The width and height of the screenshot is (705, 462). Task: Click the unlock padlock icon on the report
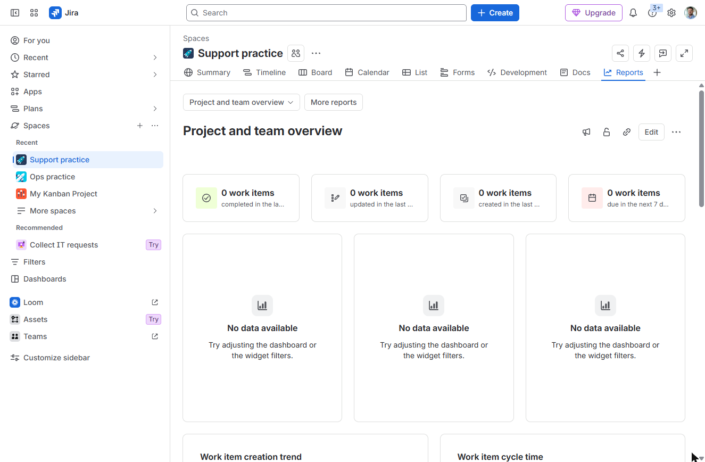(x=607, y=132)
